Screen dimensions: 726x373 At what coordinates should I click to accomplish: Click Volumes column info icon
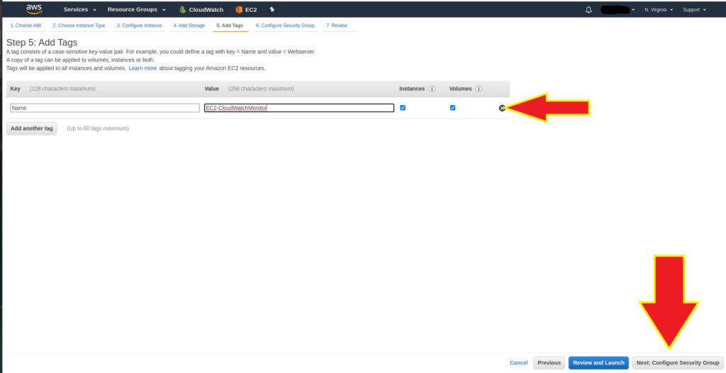(x=479, y=89)
